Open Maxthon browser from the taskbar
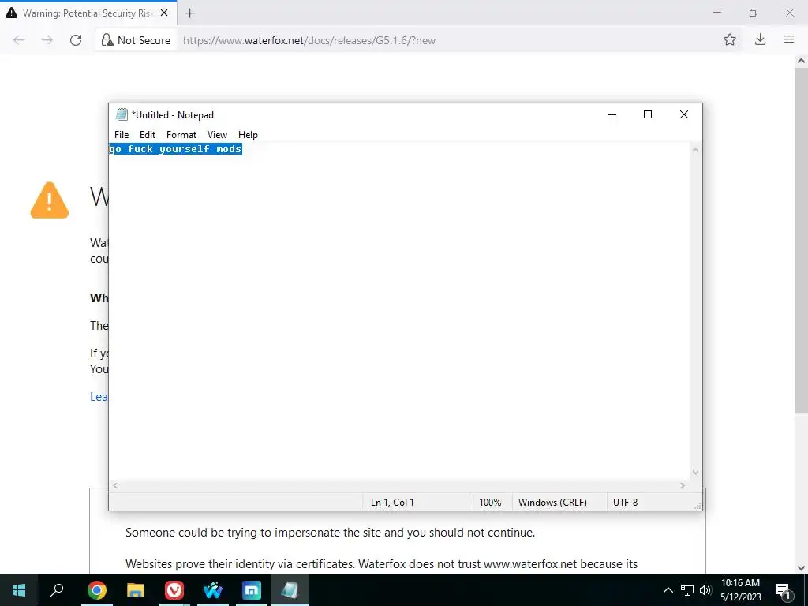The width and height of the screenshot is (808, 606). pyautogui.click(x=252, y=590)
